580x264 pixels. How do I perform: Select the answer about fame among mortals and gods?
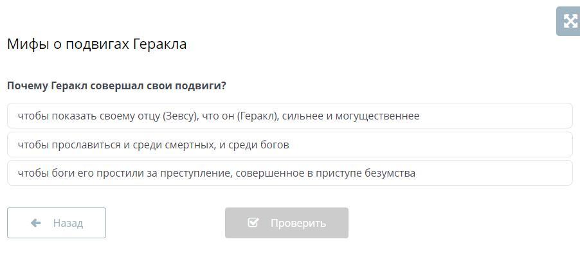click(289, 145)
